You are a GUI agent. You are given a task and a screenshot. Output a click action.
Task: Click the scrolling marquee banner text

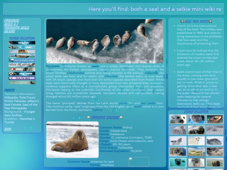pos(155,9)
